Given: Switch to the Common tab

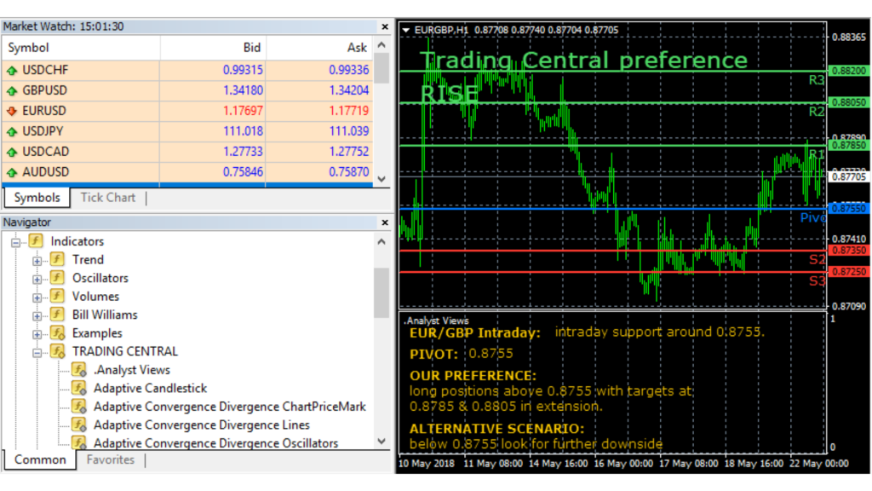Looking at the screenshot, I should pos(40,459).
